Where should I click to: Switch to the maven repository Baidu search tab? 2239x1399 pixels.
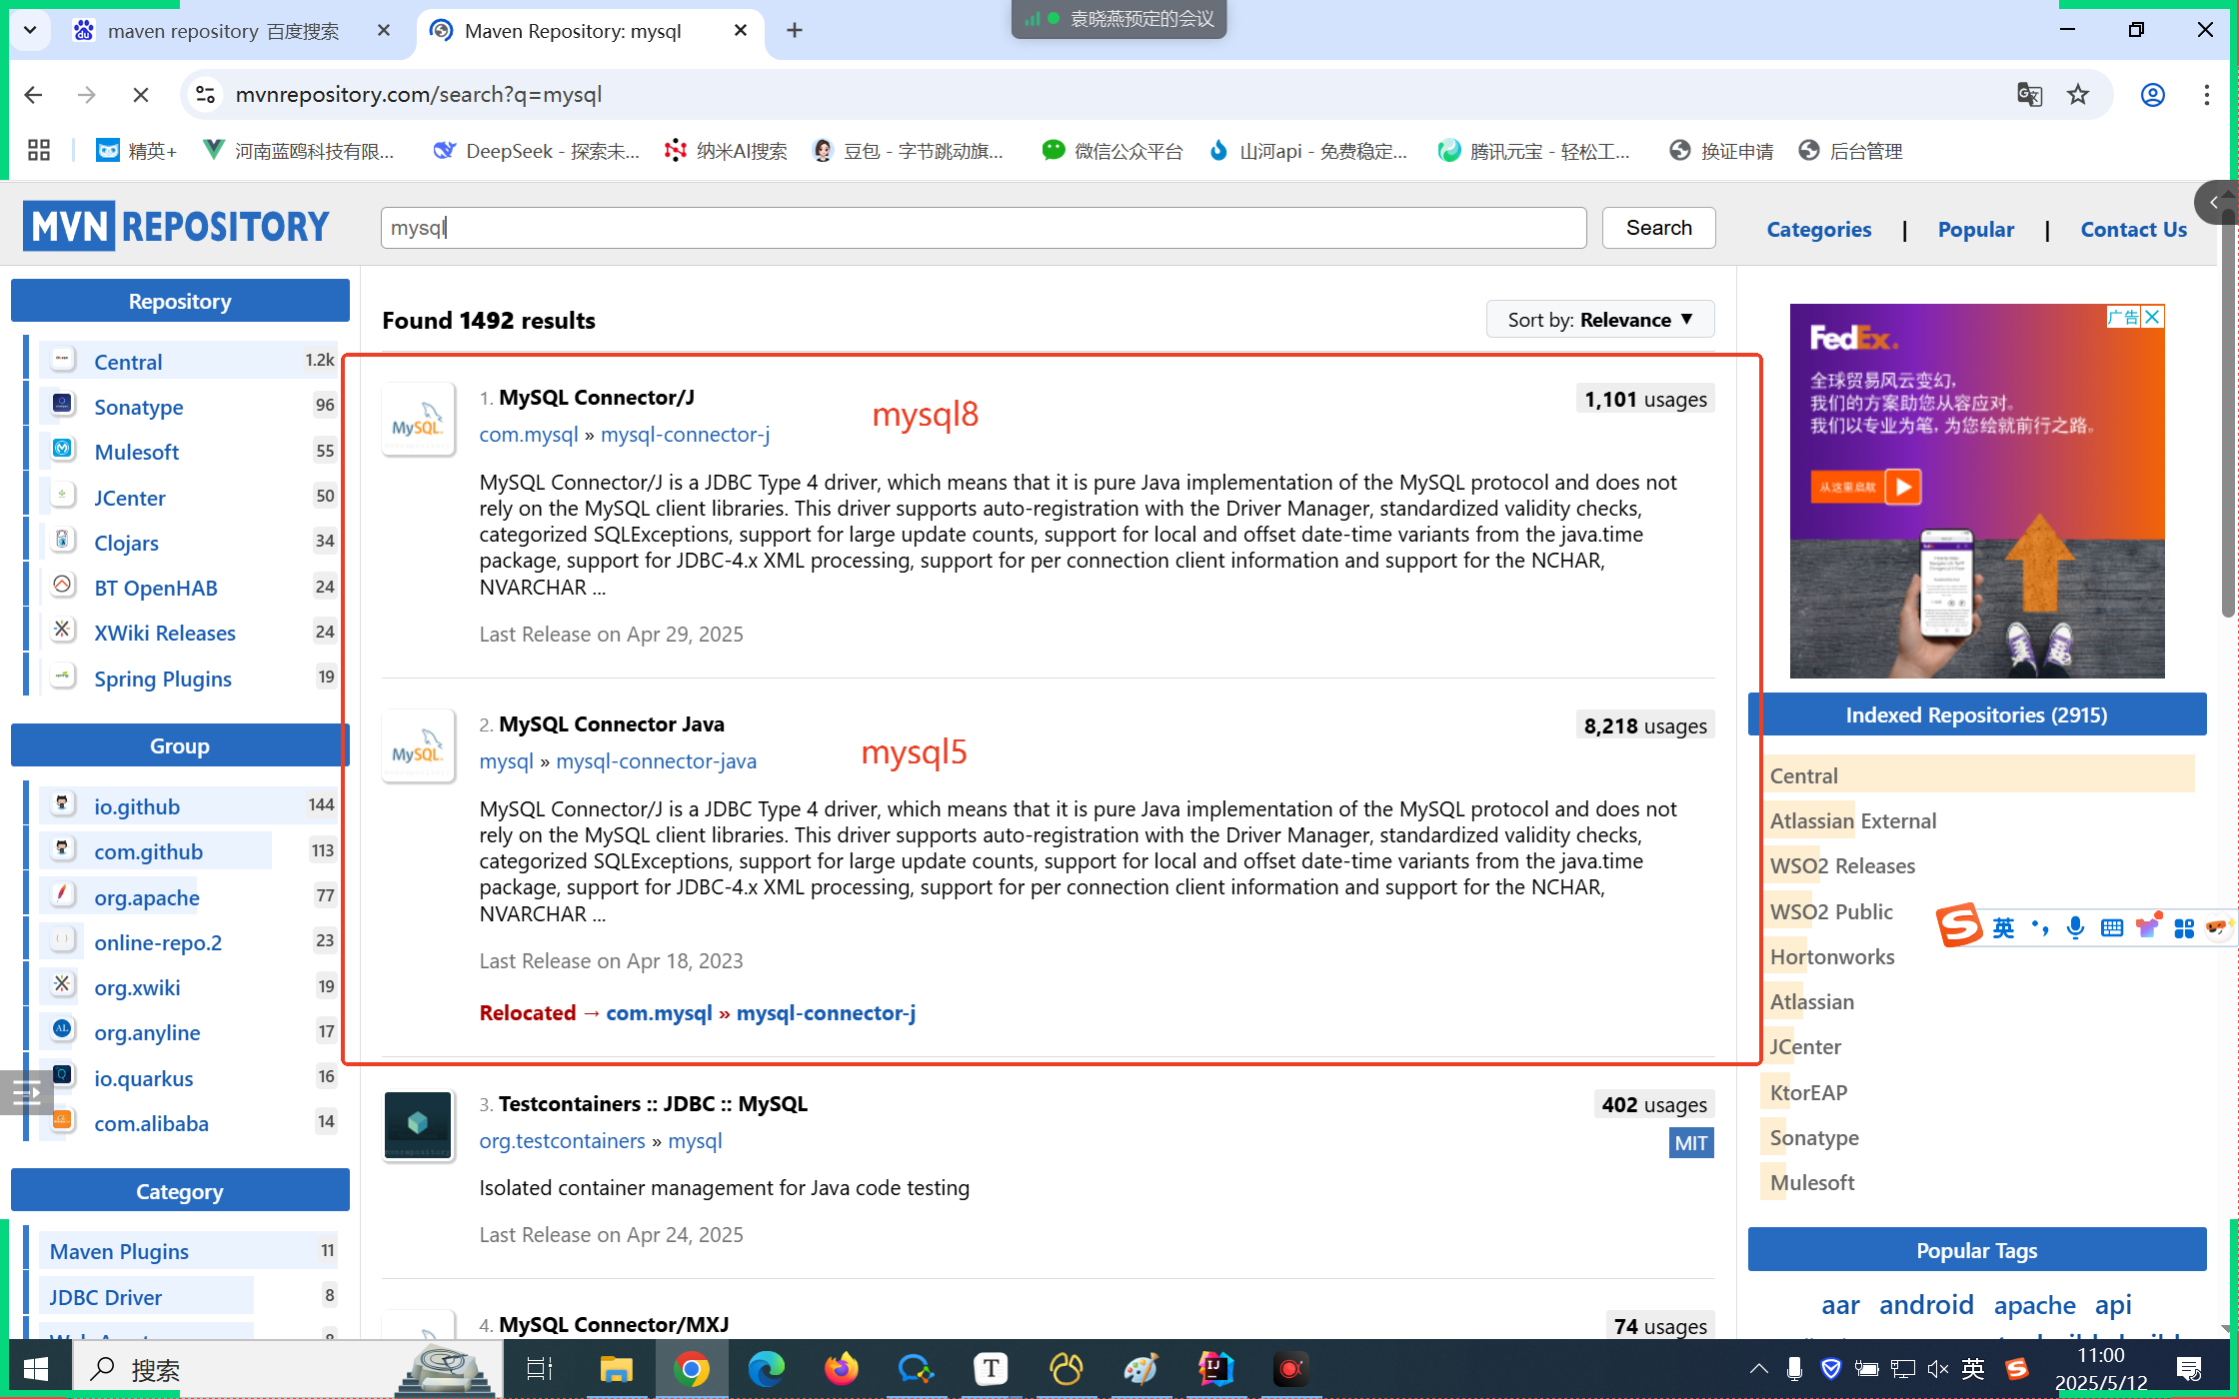(223, 31)
